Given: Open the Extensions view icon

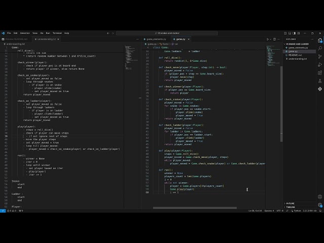Looking at the screenshot, I should 320,73.
